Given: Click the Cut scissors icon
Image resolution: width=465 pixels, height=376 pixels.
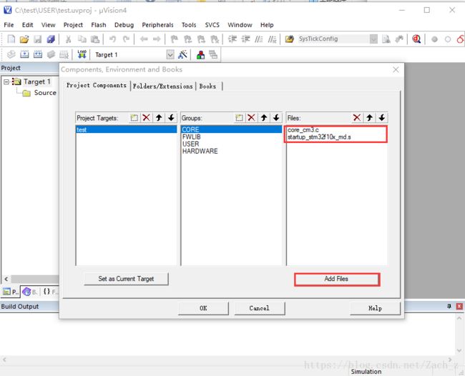Looking at the screenshot, I should [68, 39].
